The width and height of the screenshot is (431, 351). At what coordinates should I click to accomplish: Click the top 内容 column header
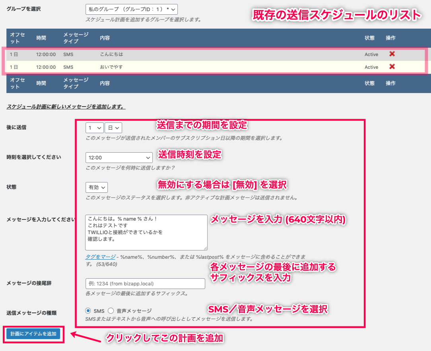[105, 38]
